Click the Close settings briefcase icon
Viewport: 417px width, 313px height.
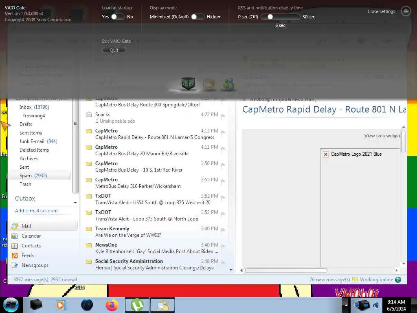[406, 11]
